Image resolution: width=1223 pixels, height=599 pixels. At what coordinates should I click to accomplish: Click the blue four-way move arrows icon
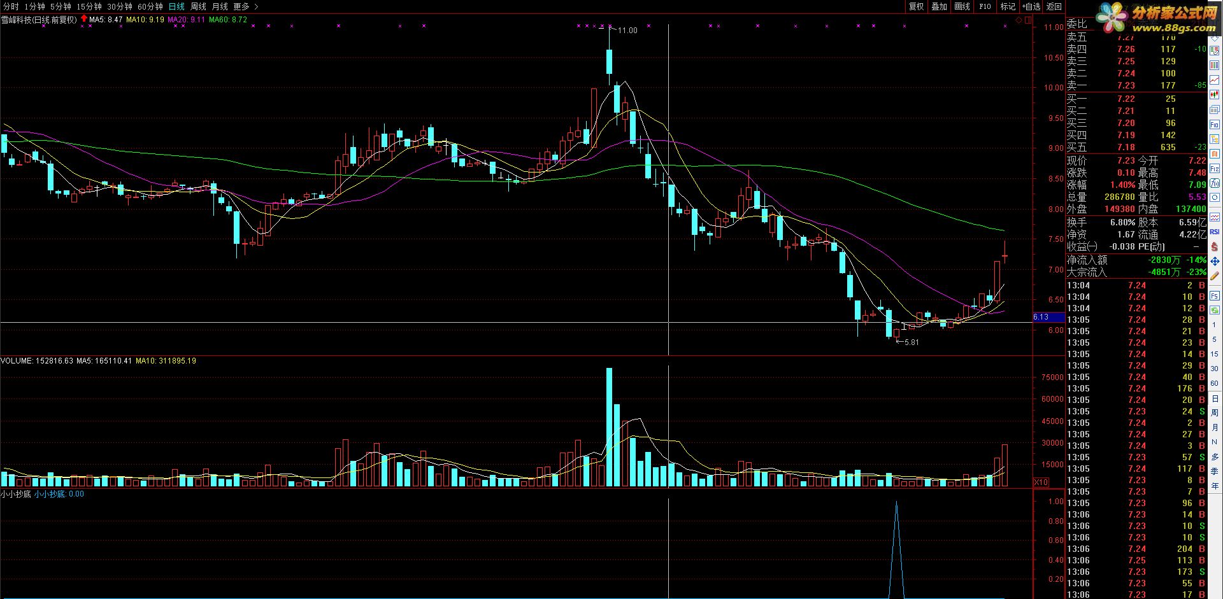tap(1215, 261)
